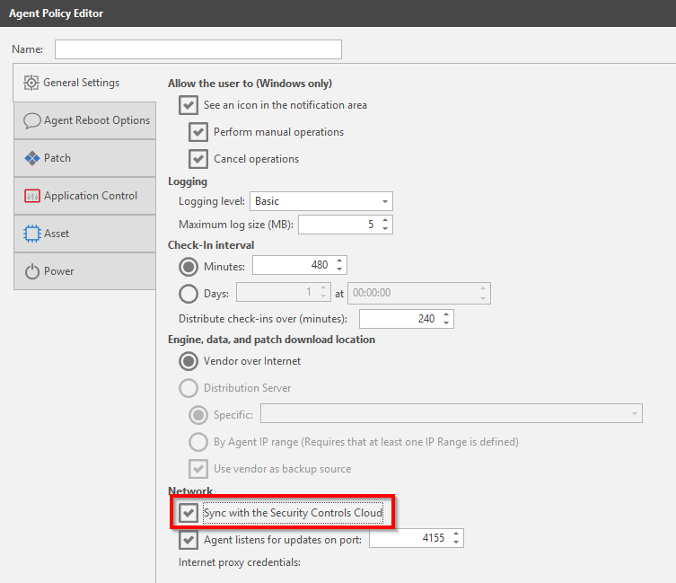Toggle Agent listens for updates on port

tap(189, 540)
